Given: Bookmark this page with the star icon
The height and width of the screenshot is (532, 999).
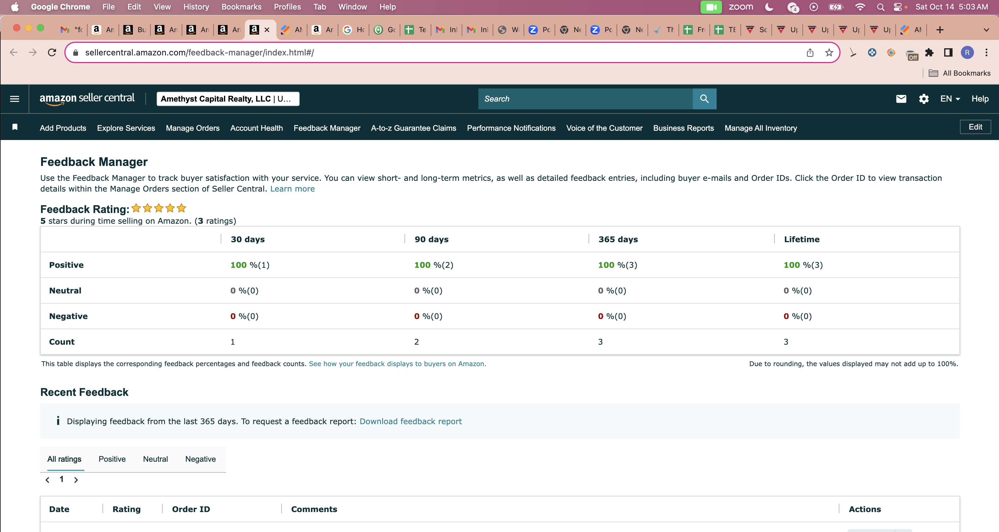Looking at the screenshot, I should point(829,52).
